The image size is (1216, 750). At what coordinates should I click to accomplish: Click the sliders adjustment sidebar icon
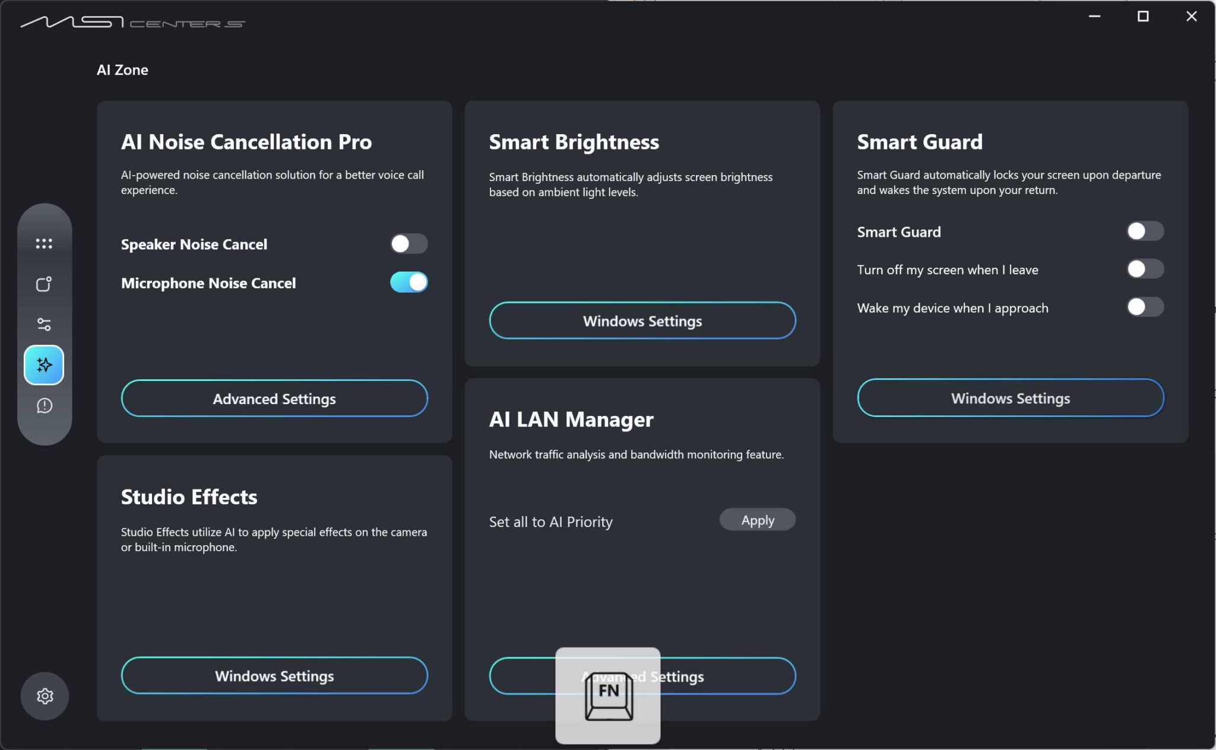[x=44, y=325]
